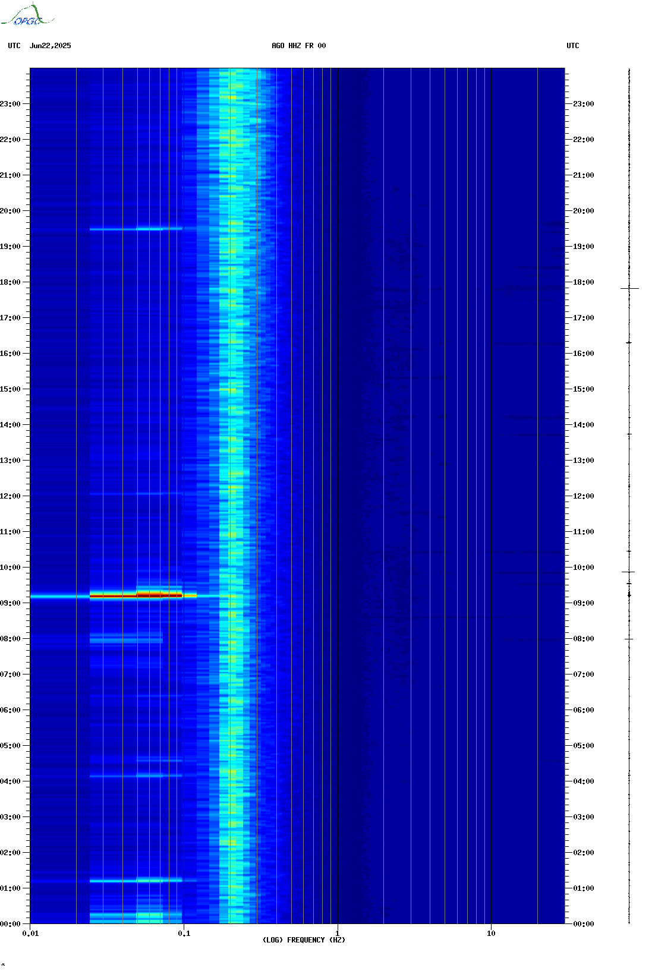This screenshot has width=655, height=971.
Task: Click the seismogram spike near 18:00 on the trace
Action: click(629, 288)
